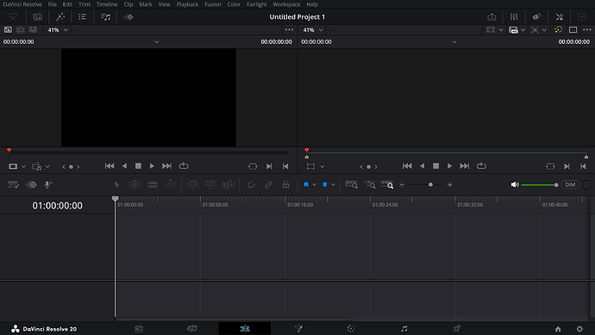Viewport: 595px width, 335px height.
Task: Open source viewer 41% zoom dropdown
Action: [58, 29]
